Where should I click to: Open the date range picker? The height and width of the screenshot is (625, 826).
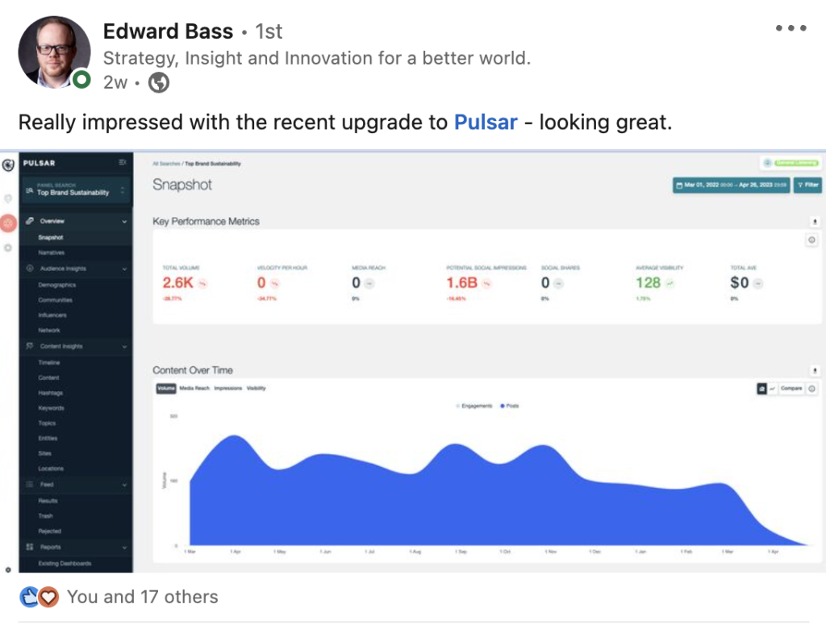pos(731,185)
